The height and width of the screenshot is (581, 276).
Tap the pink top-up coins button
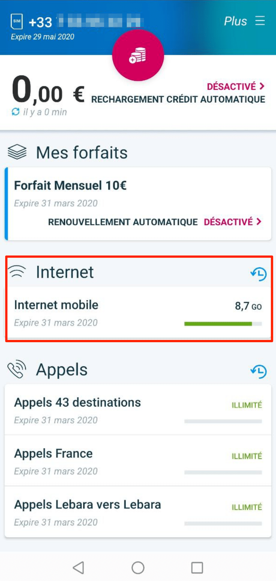(x=138, y=55)
